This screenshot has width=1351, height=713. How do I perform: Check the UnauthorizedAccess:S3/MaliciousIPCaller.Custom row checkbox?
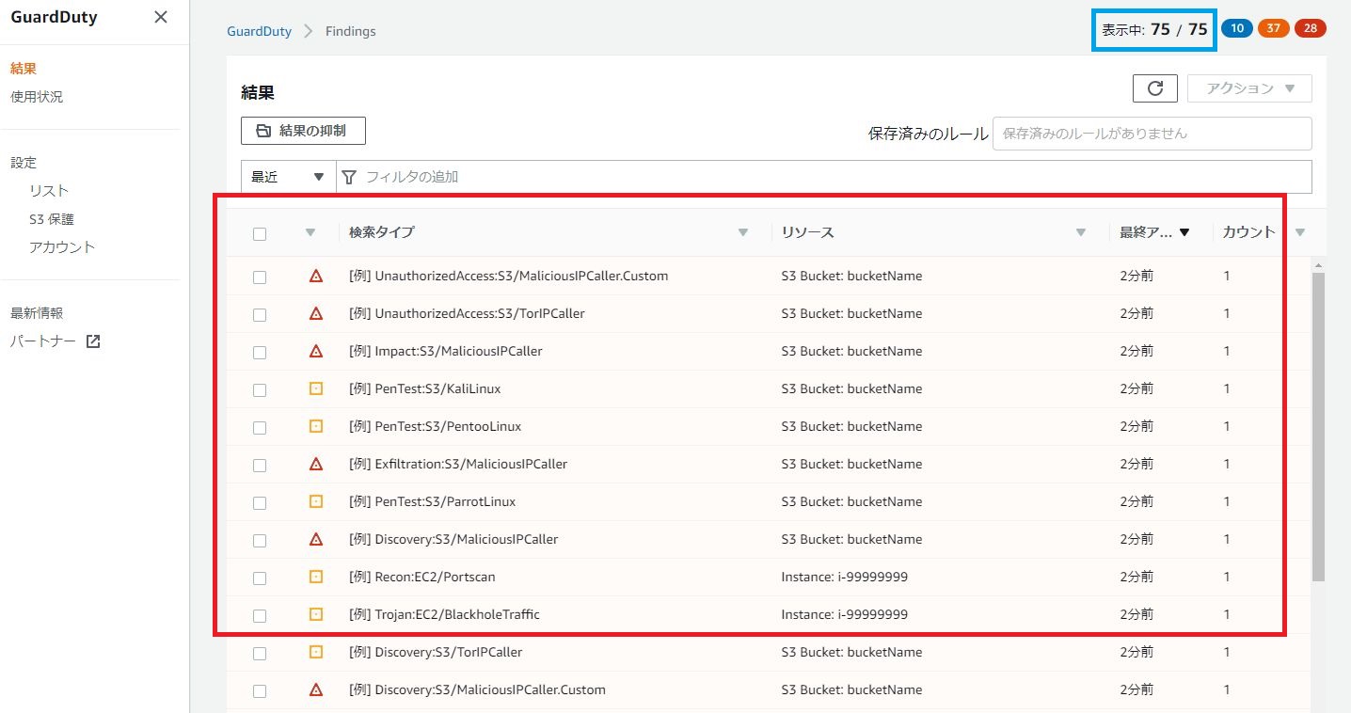click(x=260, y=277)
